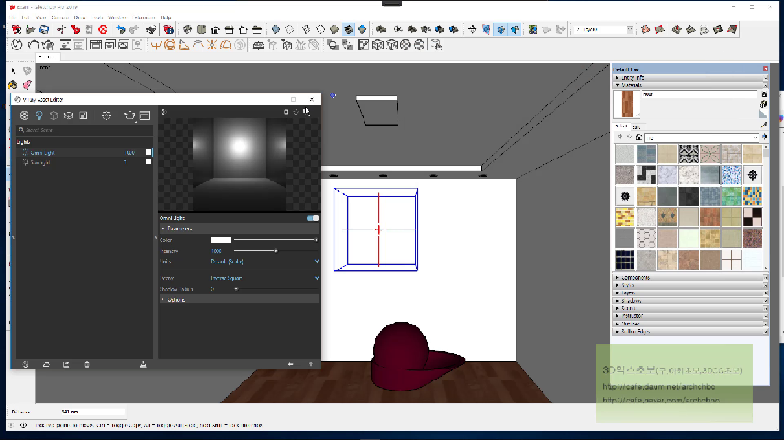Open Materials category in Asset Editor
Viewport: 784px width, 440px height.
pyautogui.click(x=24, y=115)
